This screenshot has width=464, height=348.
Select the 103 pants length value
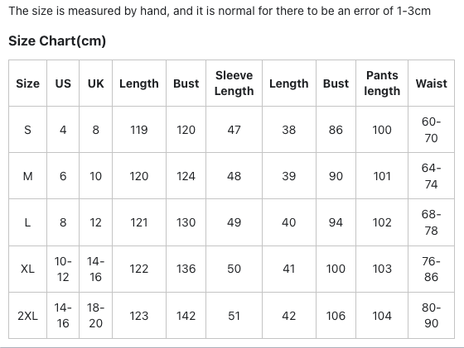click(x=382, y=269)
